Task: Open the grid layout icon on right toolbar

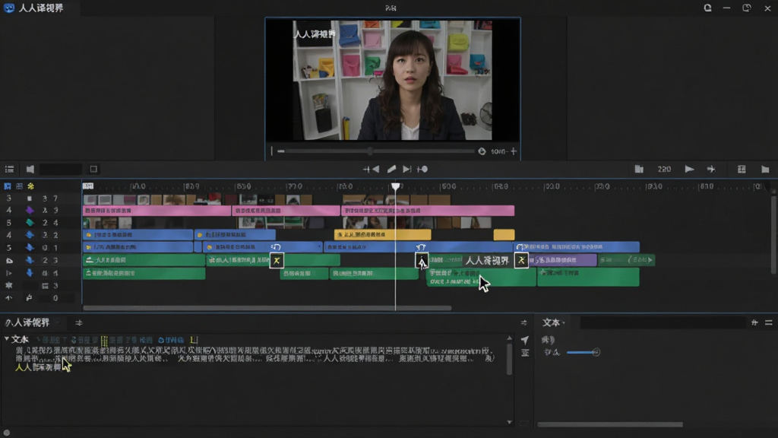Action: [742, 170]
